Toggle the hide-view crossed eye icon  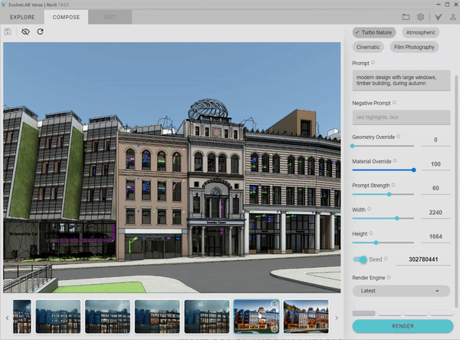[25, 31]
